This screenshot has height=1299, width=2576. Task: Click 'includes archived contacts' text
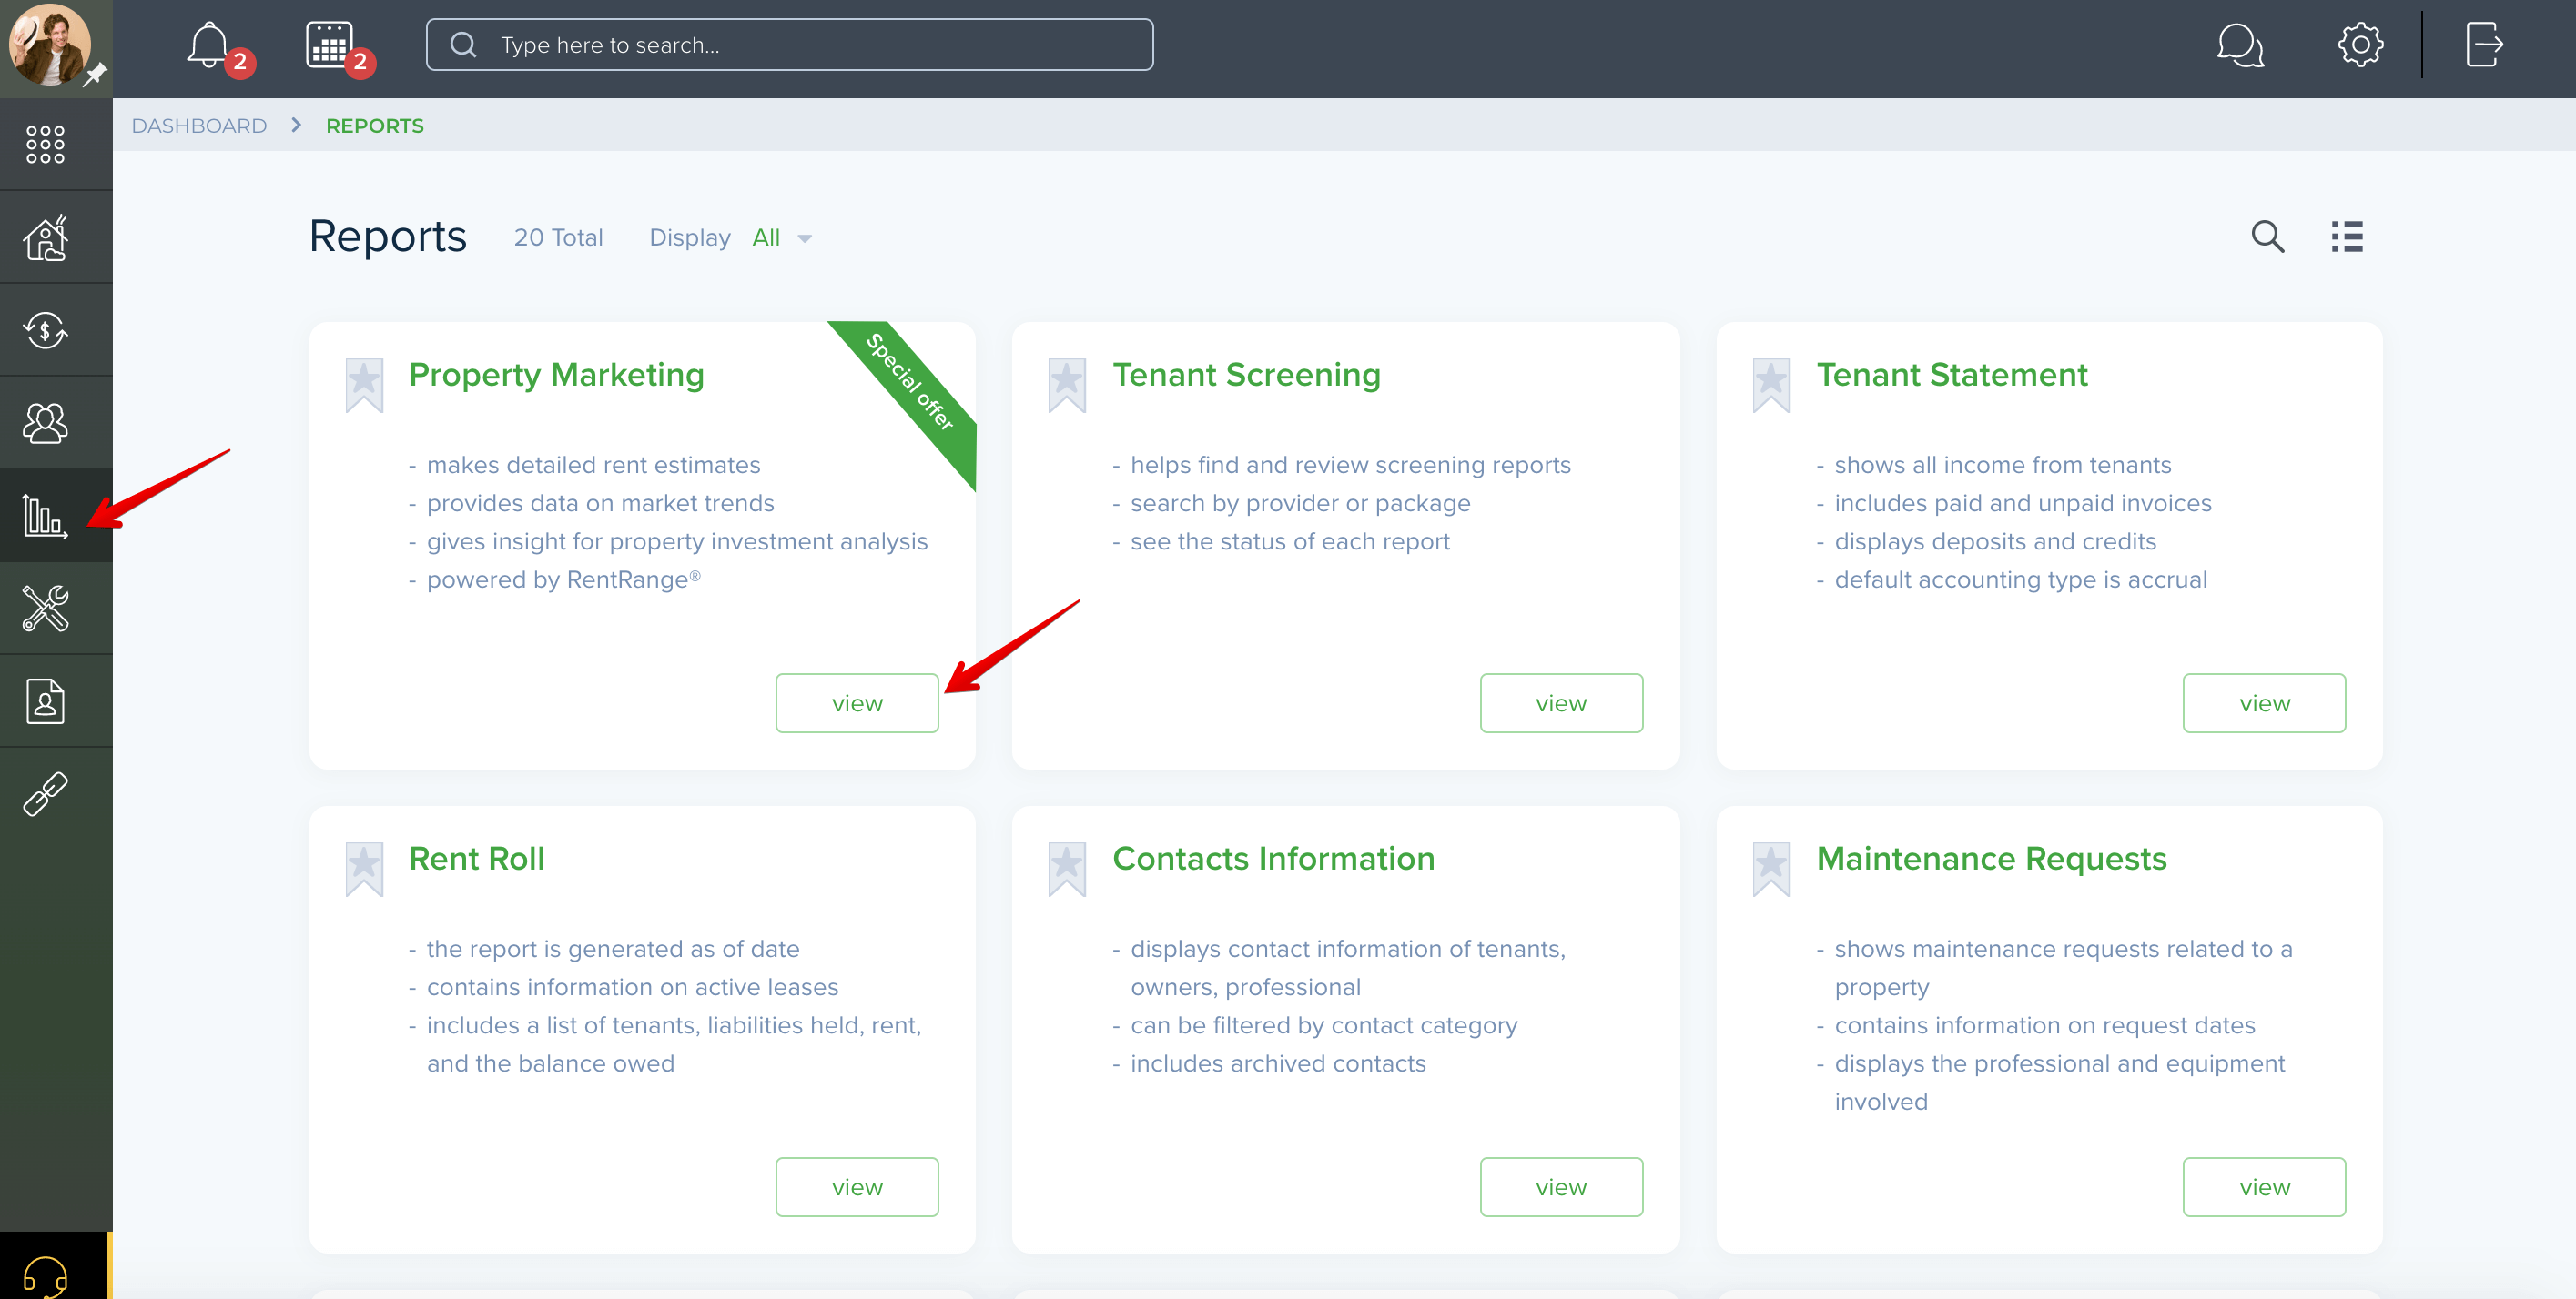pos(1278,1063)
